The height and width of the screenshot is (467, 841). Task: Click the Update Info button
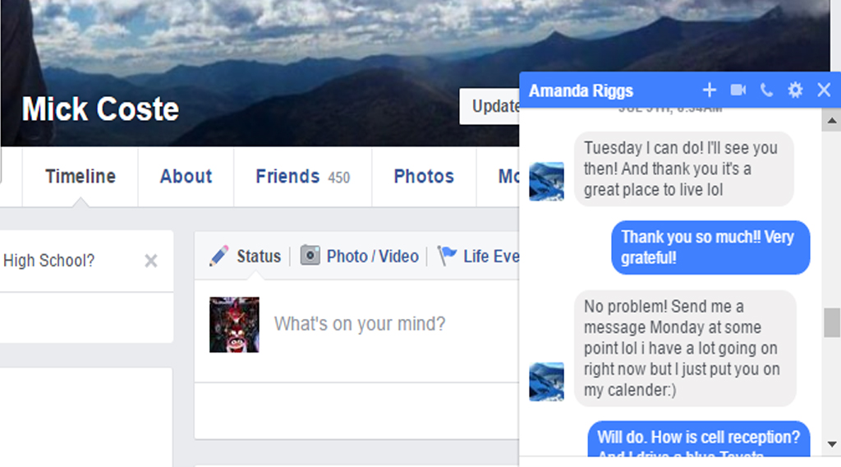pyautogui.click(x=489, y=106)
